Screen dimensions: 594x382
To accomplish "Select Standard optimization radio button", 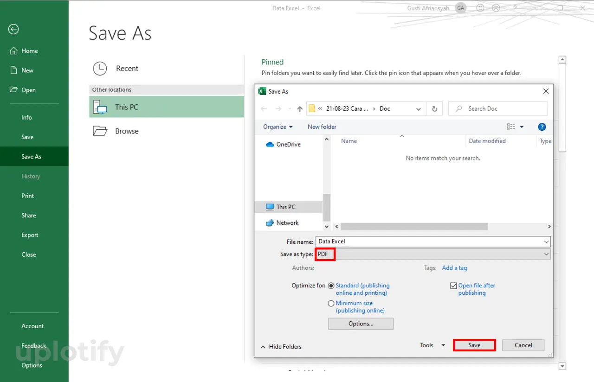I will coord(331,286).
